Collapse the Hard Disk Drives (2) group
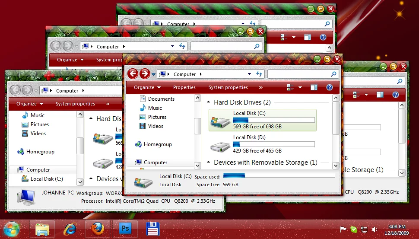Image resolution: width=419 pixels, height=239 pixels. point(209,103)
